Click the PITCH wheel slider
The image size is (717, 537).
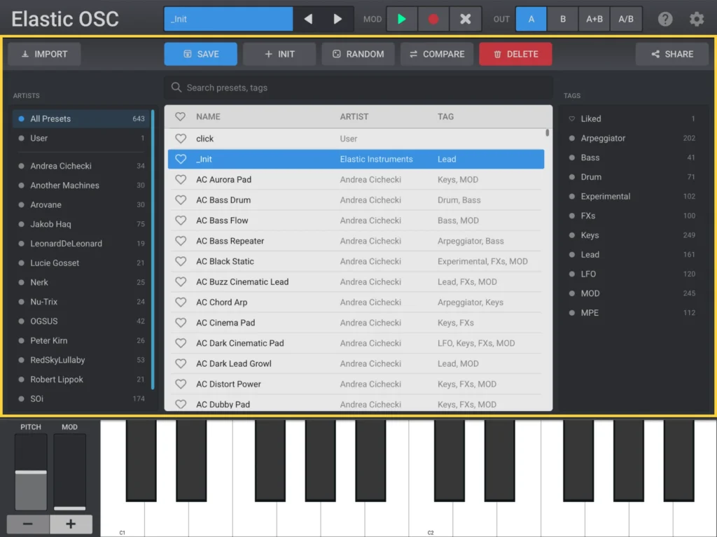click(x=31, y=472)
